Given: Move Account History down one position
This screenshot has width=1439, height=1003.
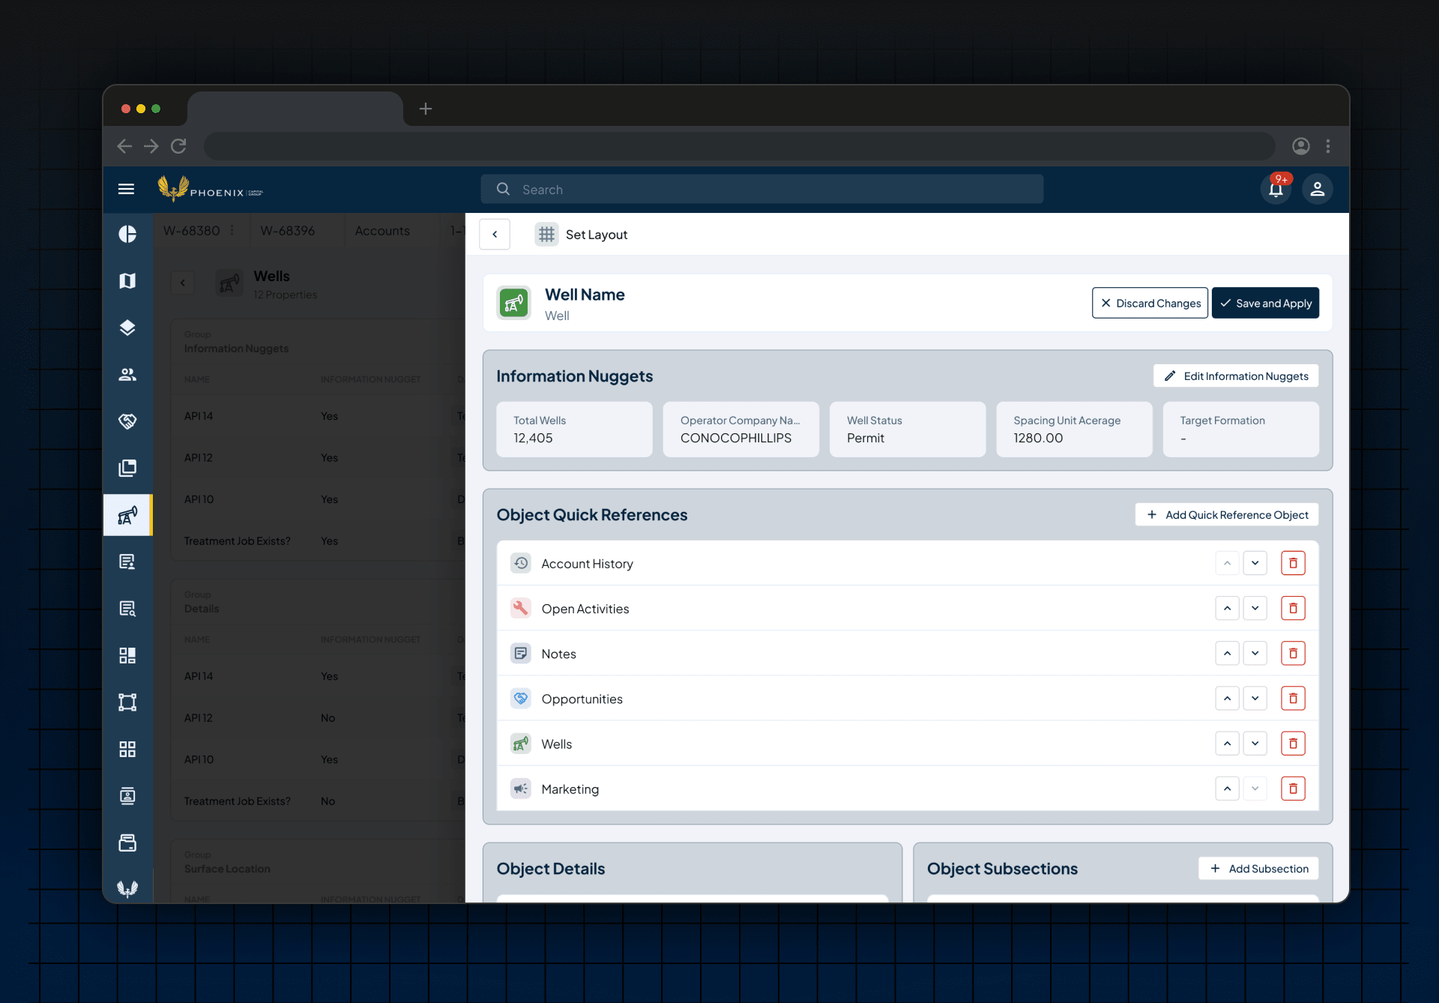Looking at the screenshot, I should [x=1255, y=563].
